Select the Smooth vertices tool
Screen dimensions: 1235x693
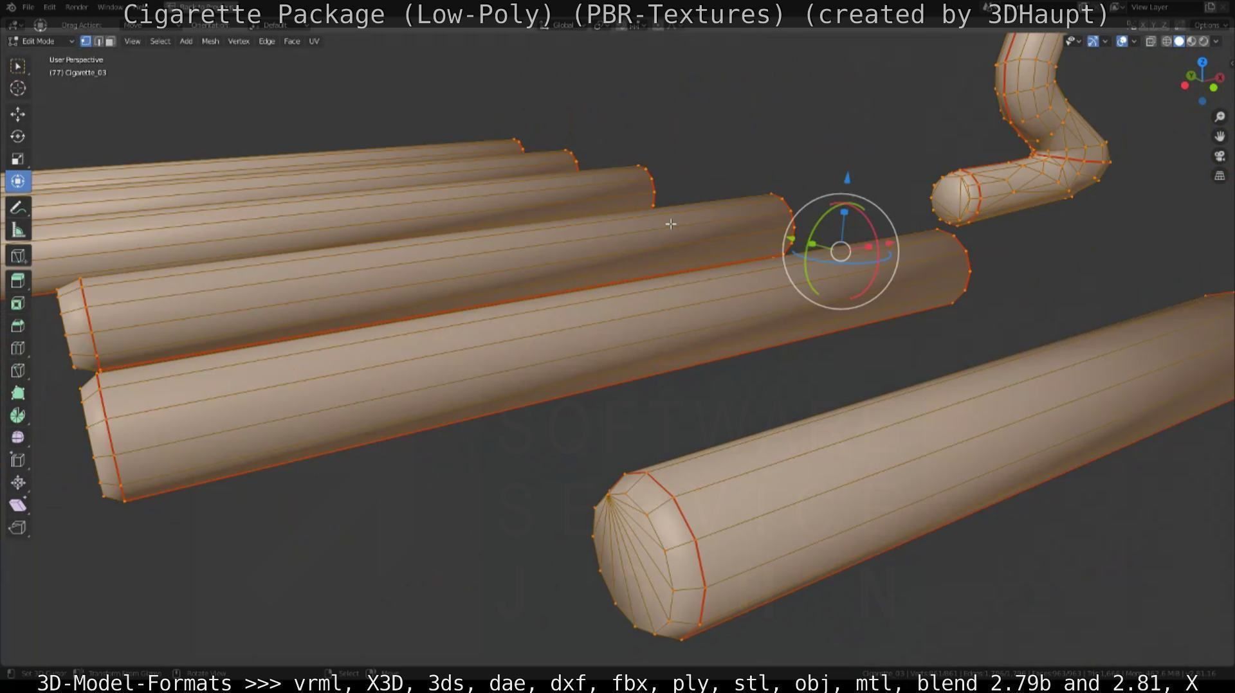click(18, 438)
